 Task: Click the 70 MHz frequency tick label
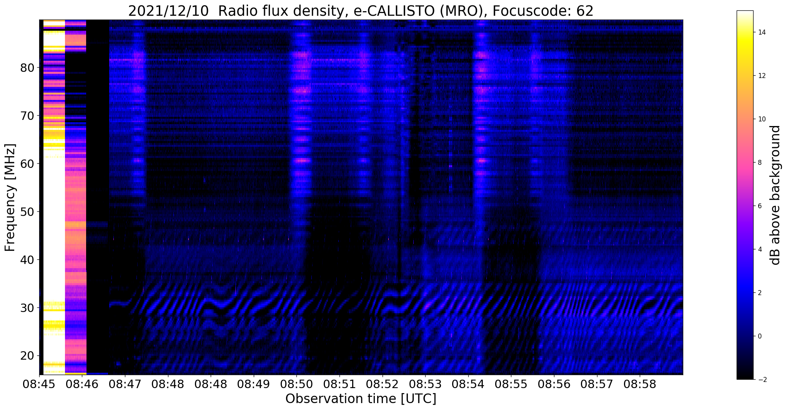pyautogui.click(x=27, y=116)
